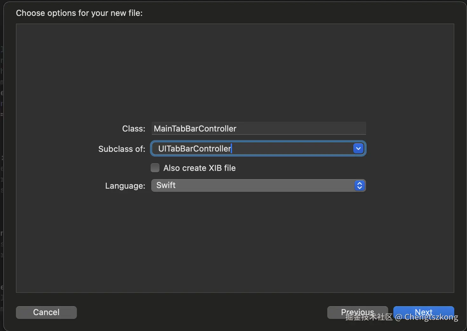Click the Chengtszkong watermark text

[x=431, y=318]
